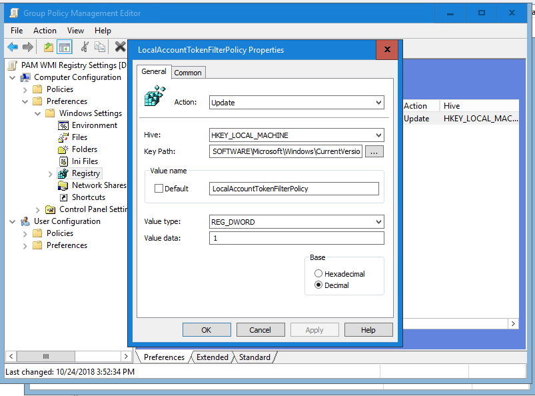Collapse the User Configuration node
The height and width of the screenshot is (396, 535).
pyautogui.click(x=13, y=221)
